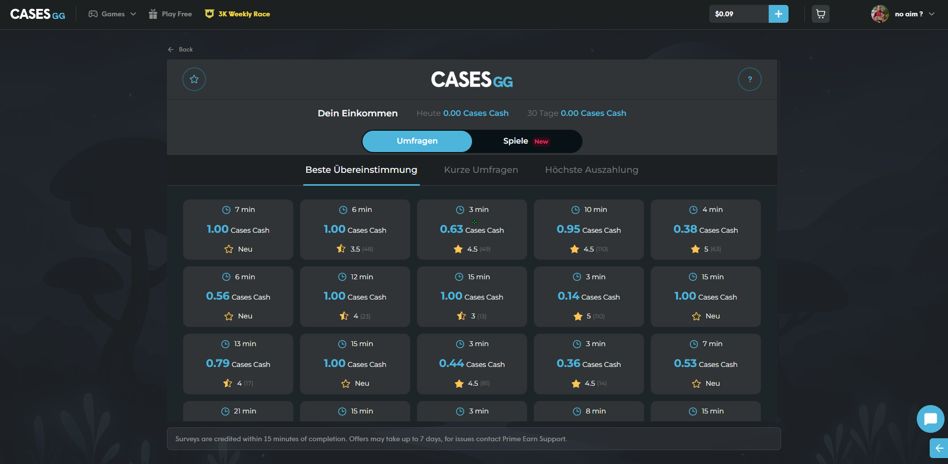
Task: Open the 7 min 1.00 Cases Cash Neu survey
Action: coord(238,229)
